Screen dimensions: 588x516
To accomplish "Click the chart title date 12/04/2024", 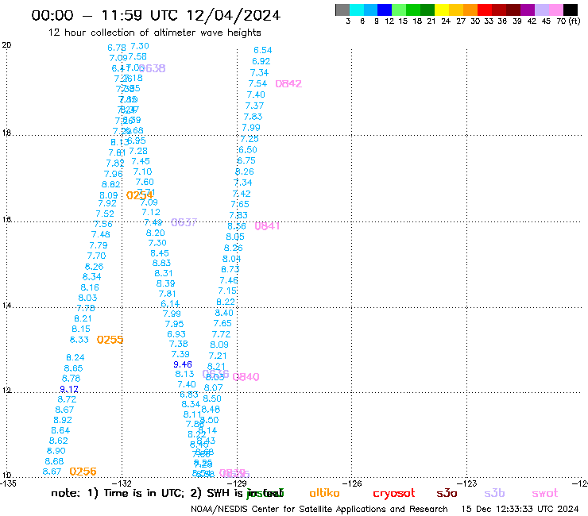I will point(234,16).
